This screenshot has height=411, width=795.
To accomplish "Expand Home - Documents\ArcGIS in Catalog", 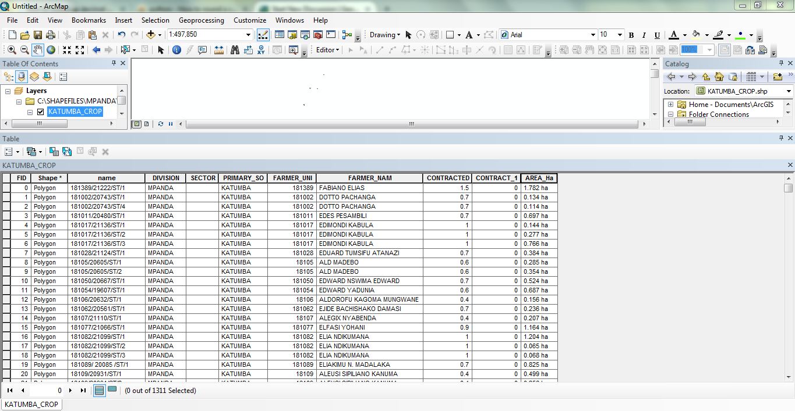I will (670, 105).
